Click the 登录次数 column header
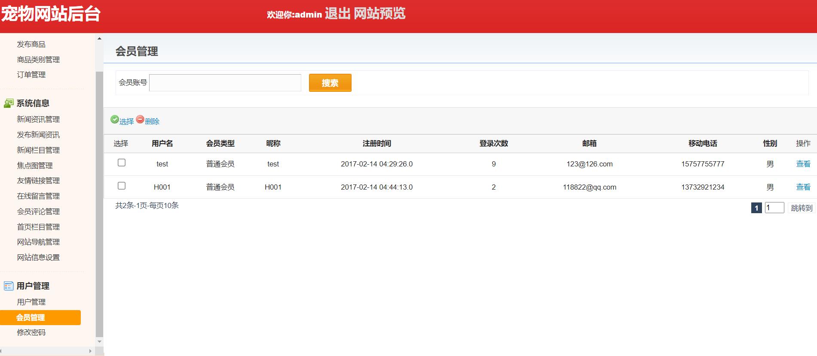 pos(494,143)
